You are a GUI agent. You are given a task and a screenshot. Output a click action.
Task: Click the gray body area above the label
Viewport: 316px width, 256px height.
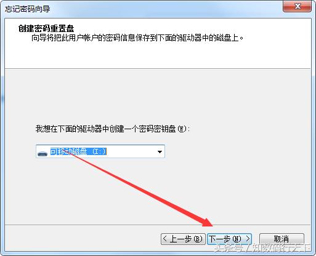tap(158, 97)
